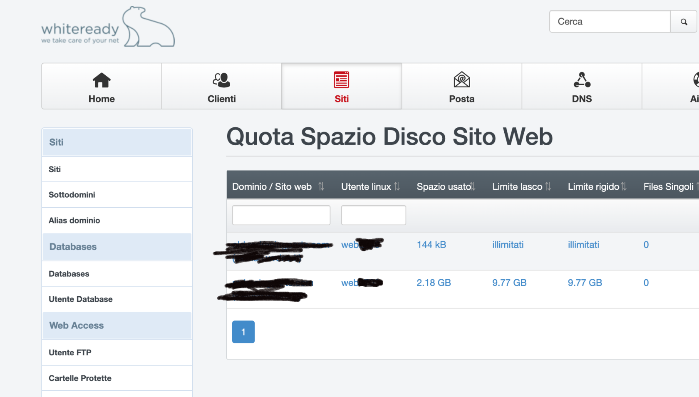Switch to the Posta tab label
The image size is (699, 397).
[462, 99]
